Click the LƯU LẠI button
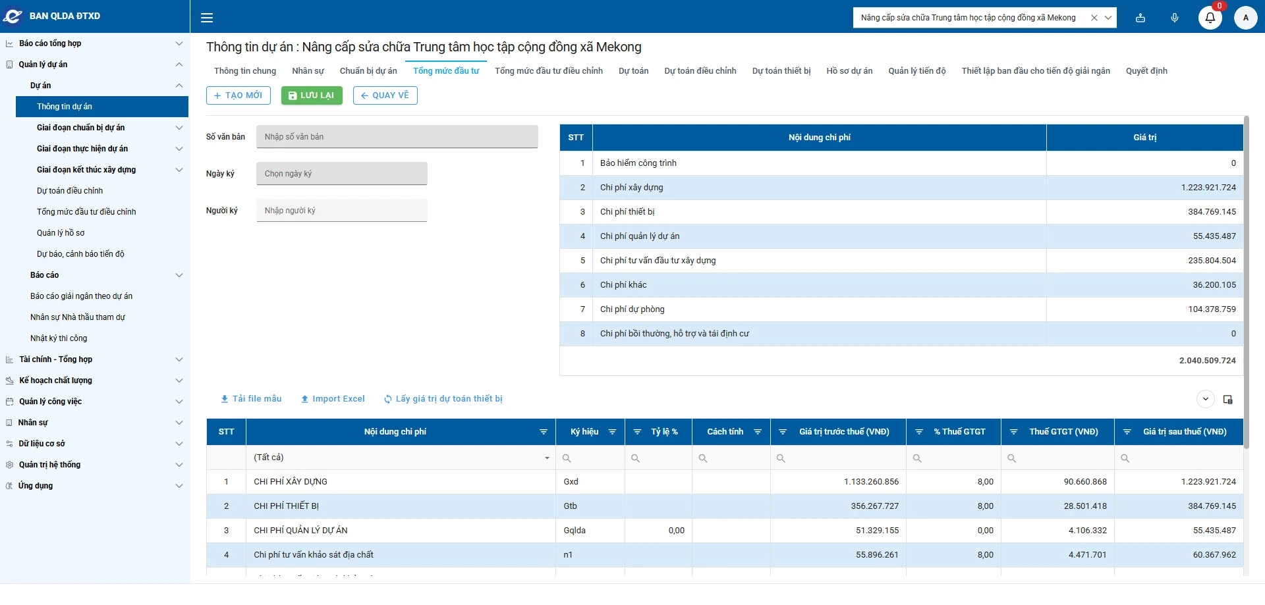 311,95
